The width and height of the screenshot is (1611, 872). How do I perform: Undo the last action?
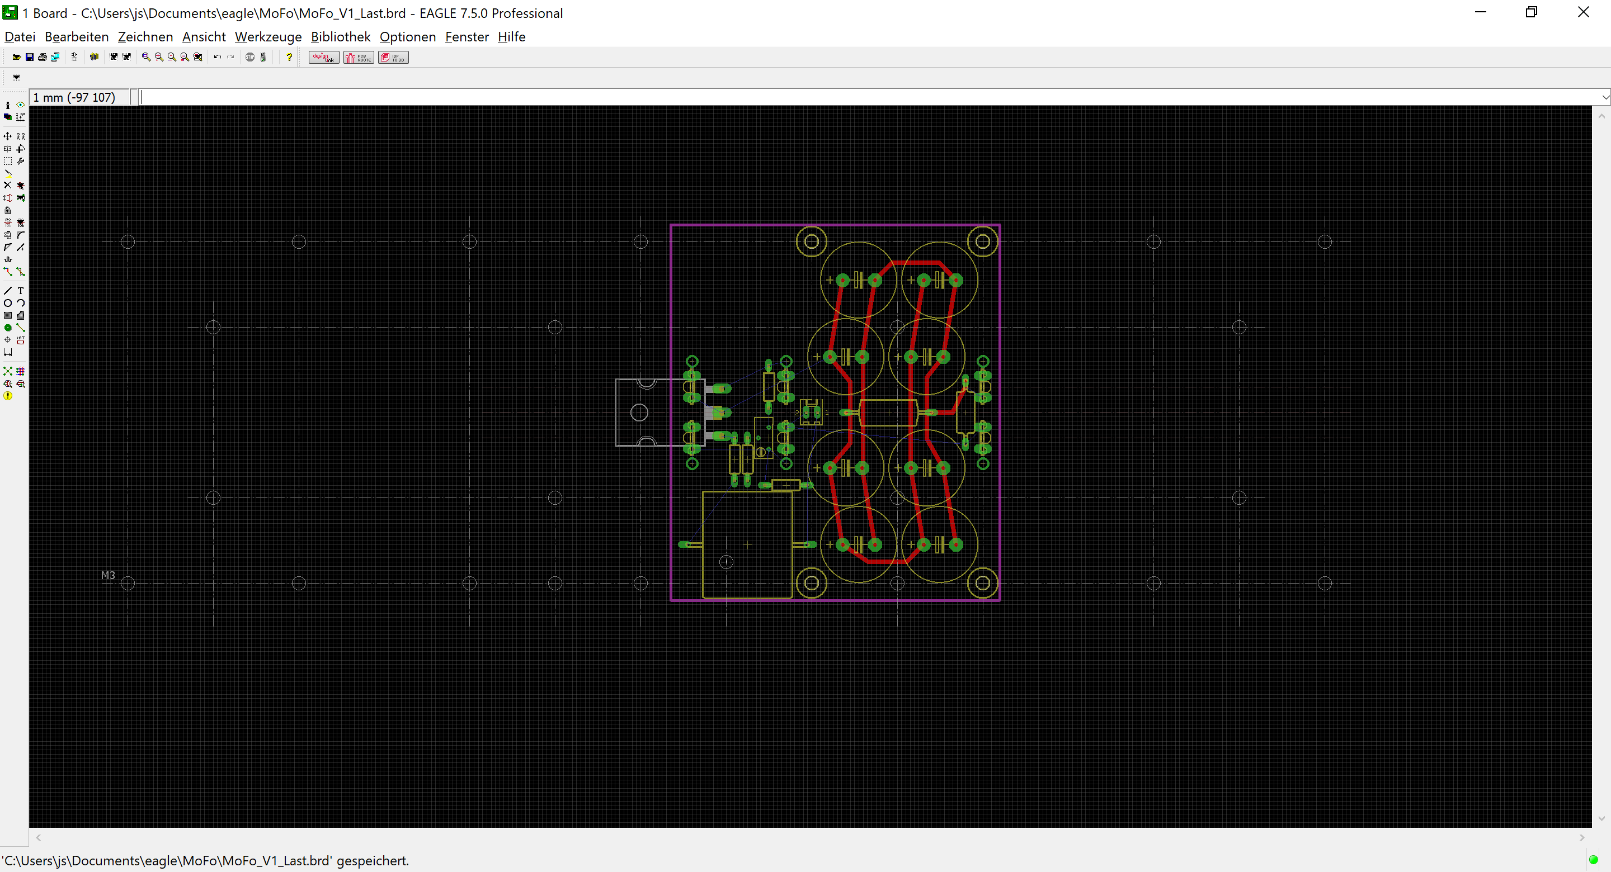tap(218, 57)
